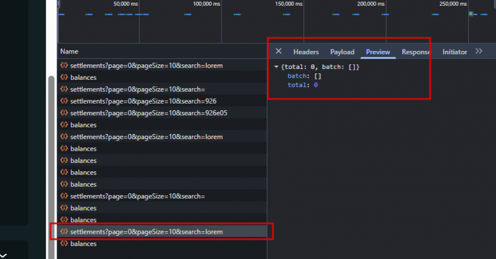Viewport: 496px width, 259px height.
Task: Select the balances row above first empty-search request
Action: [162, 77]
